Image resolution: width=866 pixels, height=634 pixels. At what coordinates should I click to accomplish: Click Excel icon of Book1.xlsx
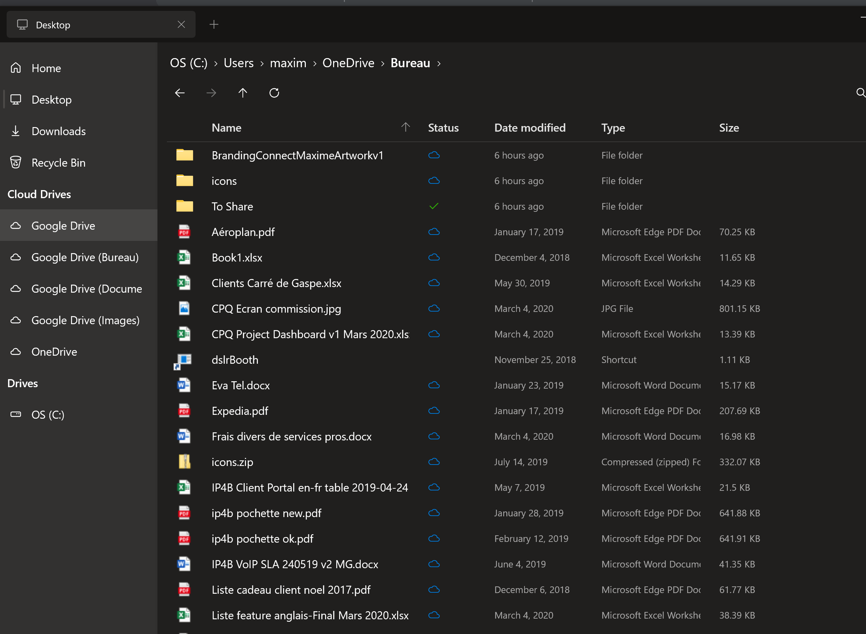point(184,257)
